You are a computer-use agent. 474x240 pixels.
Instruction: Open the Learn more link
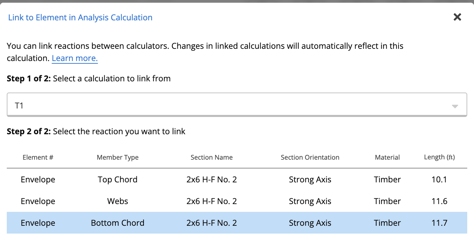click(75, 58)
